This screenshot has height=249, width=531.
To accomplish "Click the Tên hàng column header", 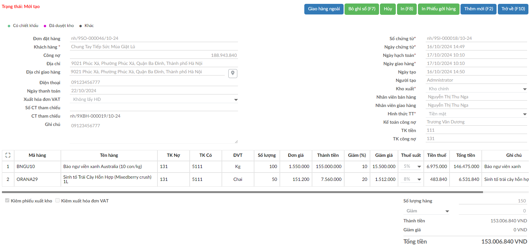I will pyautogui.click(x=109, y=155).
